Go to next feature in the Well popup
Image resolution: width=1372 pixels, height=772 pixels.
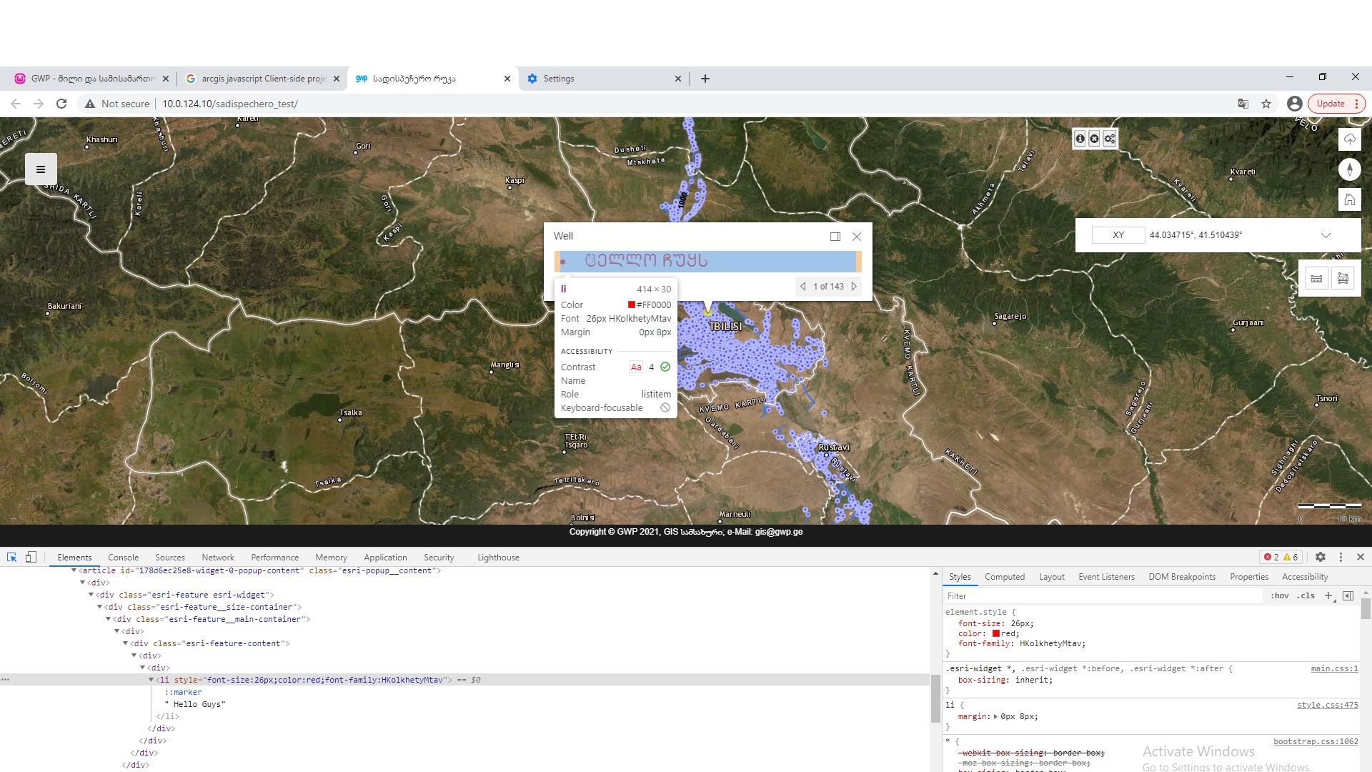[855, 286]
